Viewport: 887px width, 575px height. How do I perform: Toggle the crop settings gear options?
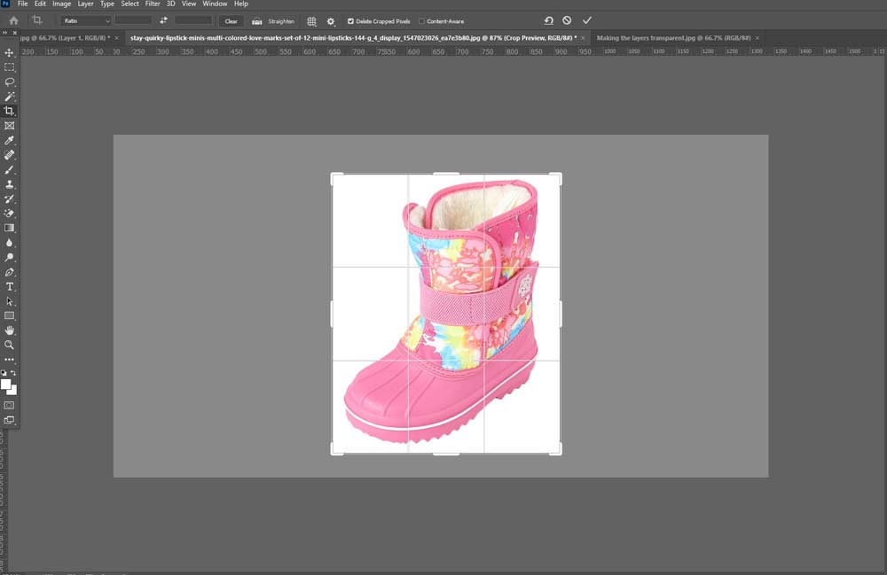332,20
